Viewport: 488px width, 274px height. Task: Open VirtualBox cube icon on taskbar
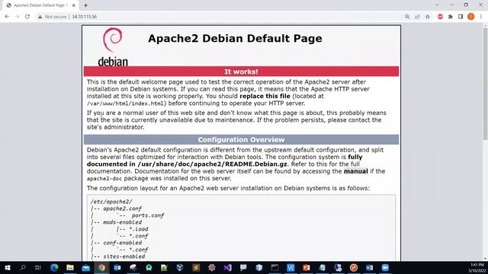click(x=180, y=267)
